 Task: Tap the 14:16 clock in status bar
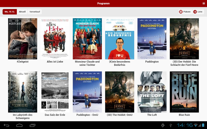click(x=185, y=125)
